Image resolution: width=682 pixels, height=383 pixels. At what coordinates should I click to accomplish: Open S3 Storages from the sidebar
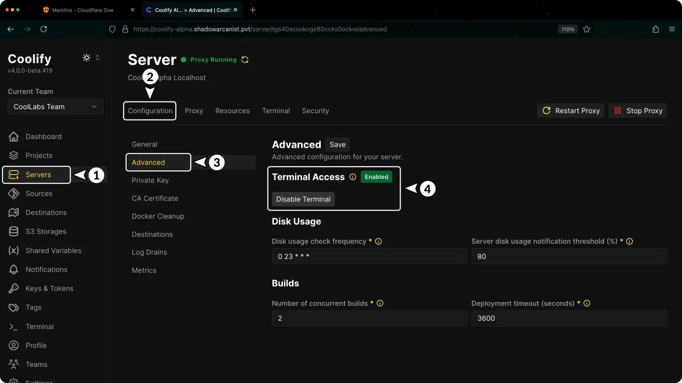tap(46, 231)
